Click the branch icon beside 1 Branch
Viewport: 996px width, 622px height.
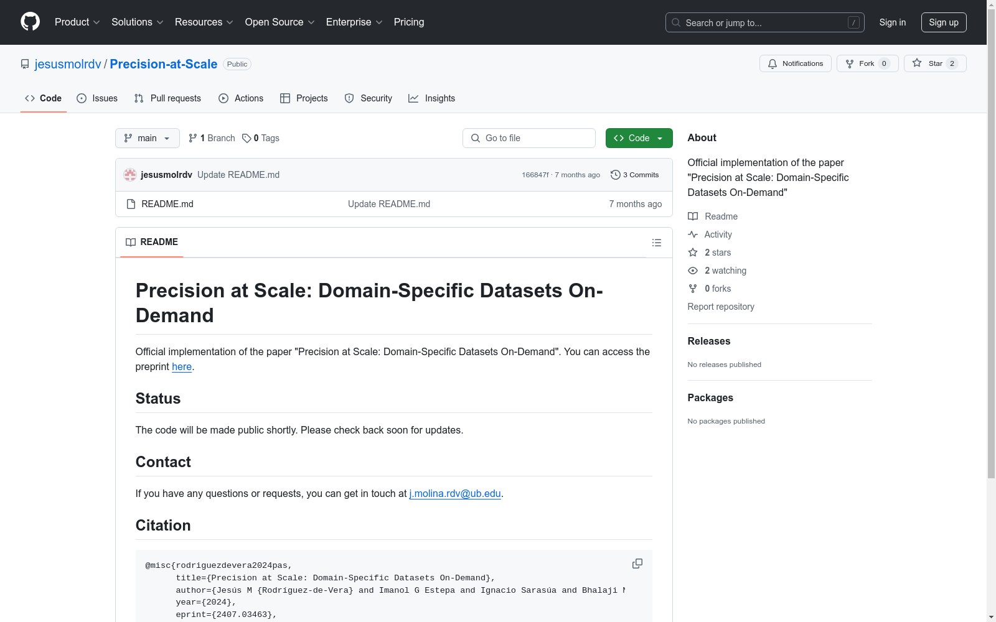[x=193, y=138]
